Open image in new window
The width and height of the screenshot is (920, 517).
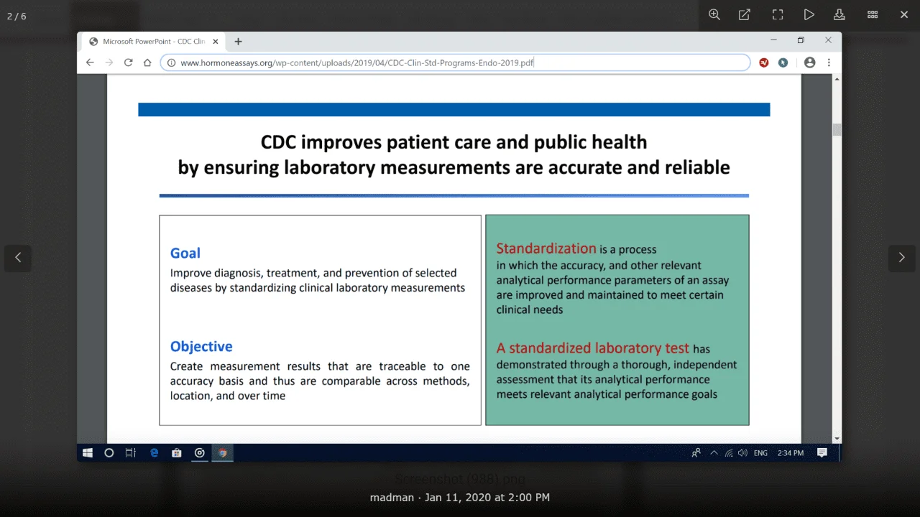click(x=745, y=15)
